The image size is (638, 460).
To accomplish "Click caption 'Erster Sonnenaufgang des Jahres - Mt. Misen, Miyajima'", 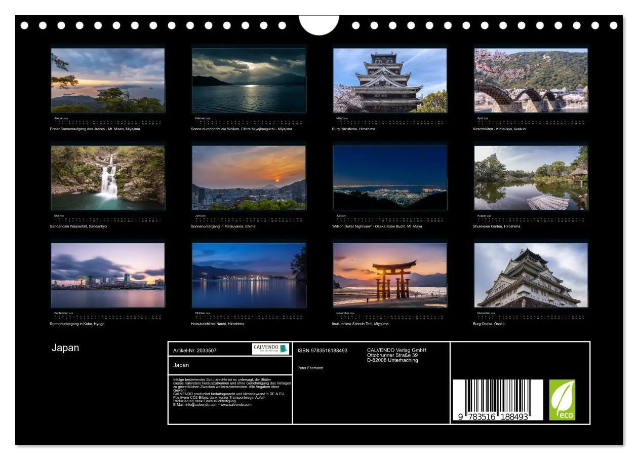I will coord(95,129).
